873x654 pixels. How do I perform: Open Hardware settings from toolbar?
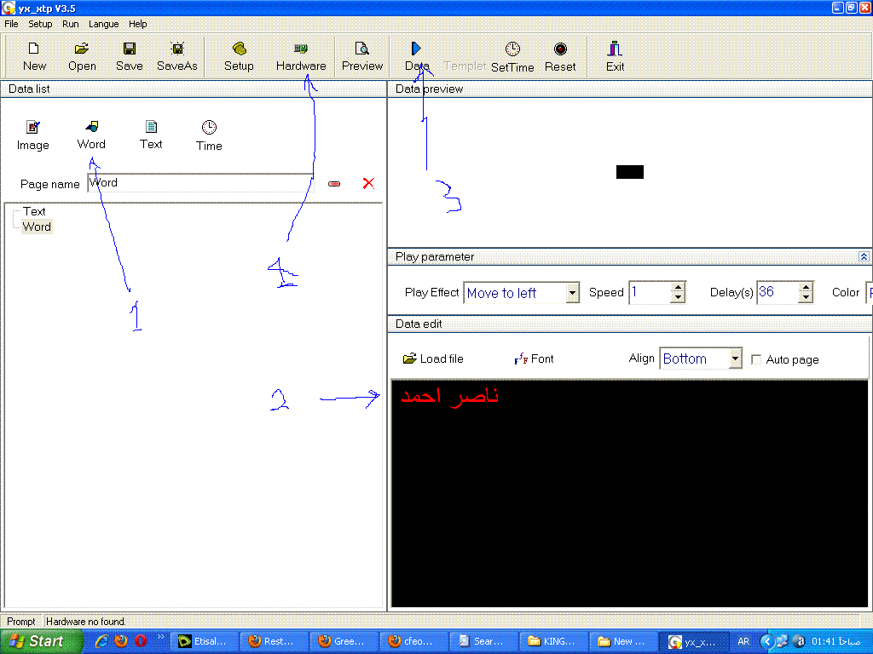click(301, 56)
